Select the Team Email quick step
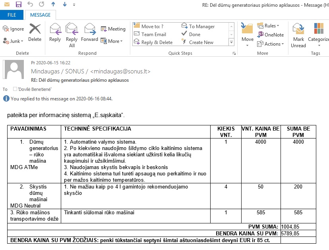Viewport: 329px width, 250px height. coord(153,35)
